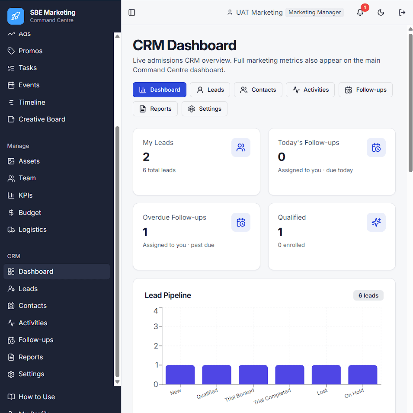Open CRM Settings in sidebar
Viewport: 413px width, 413px height.
(57, 374)
